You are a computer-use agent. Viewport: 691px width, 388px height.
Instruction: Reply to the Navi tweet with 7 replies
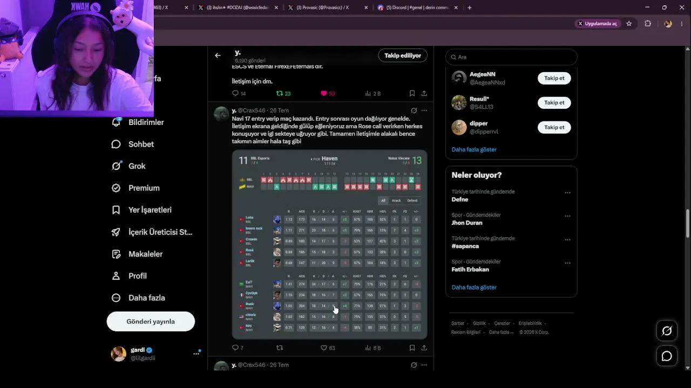coord(235,348)
